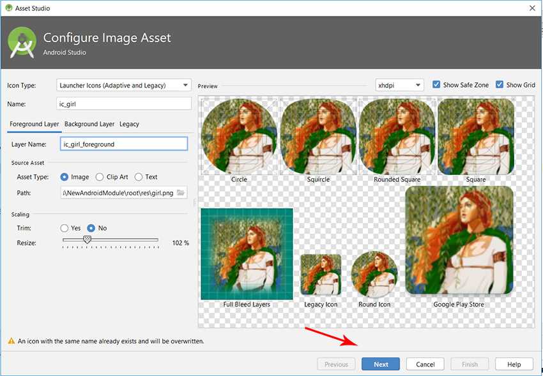Viewport: 543px width, 376px height.
Task: Uncheck the Show Grid checkbox
Action: click(500, 85)
